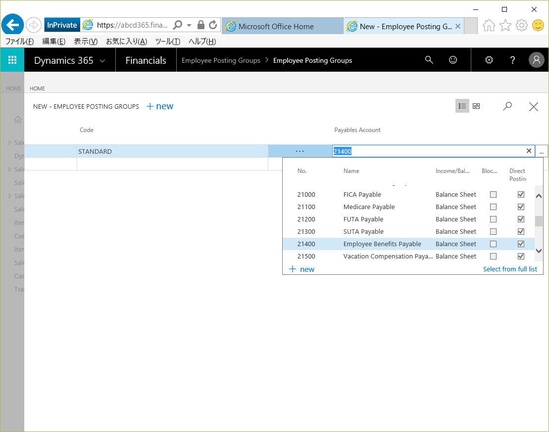Screen dimensions: 549x432
Task: Open the Dynamics 365 settings gear
Action: (x=489, y=60)
